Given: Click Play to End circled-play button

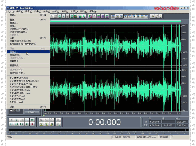Looking at the screenshot, I should pyautogui.click(x=27, y=120).
